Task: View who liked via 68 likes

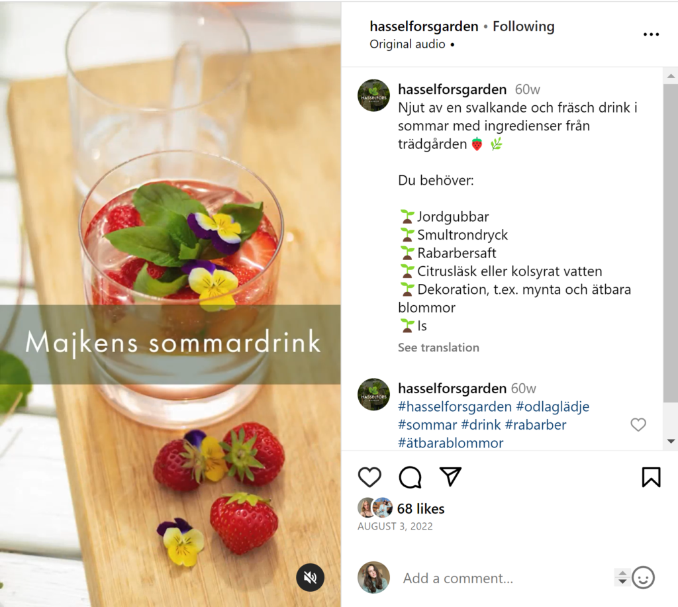Action: coord(420,509)
